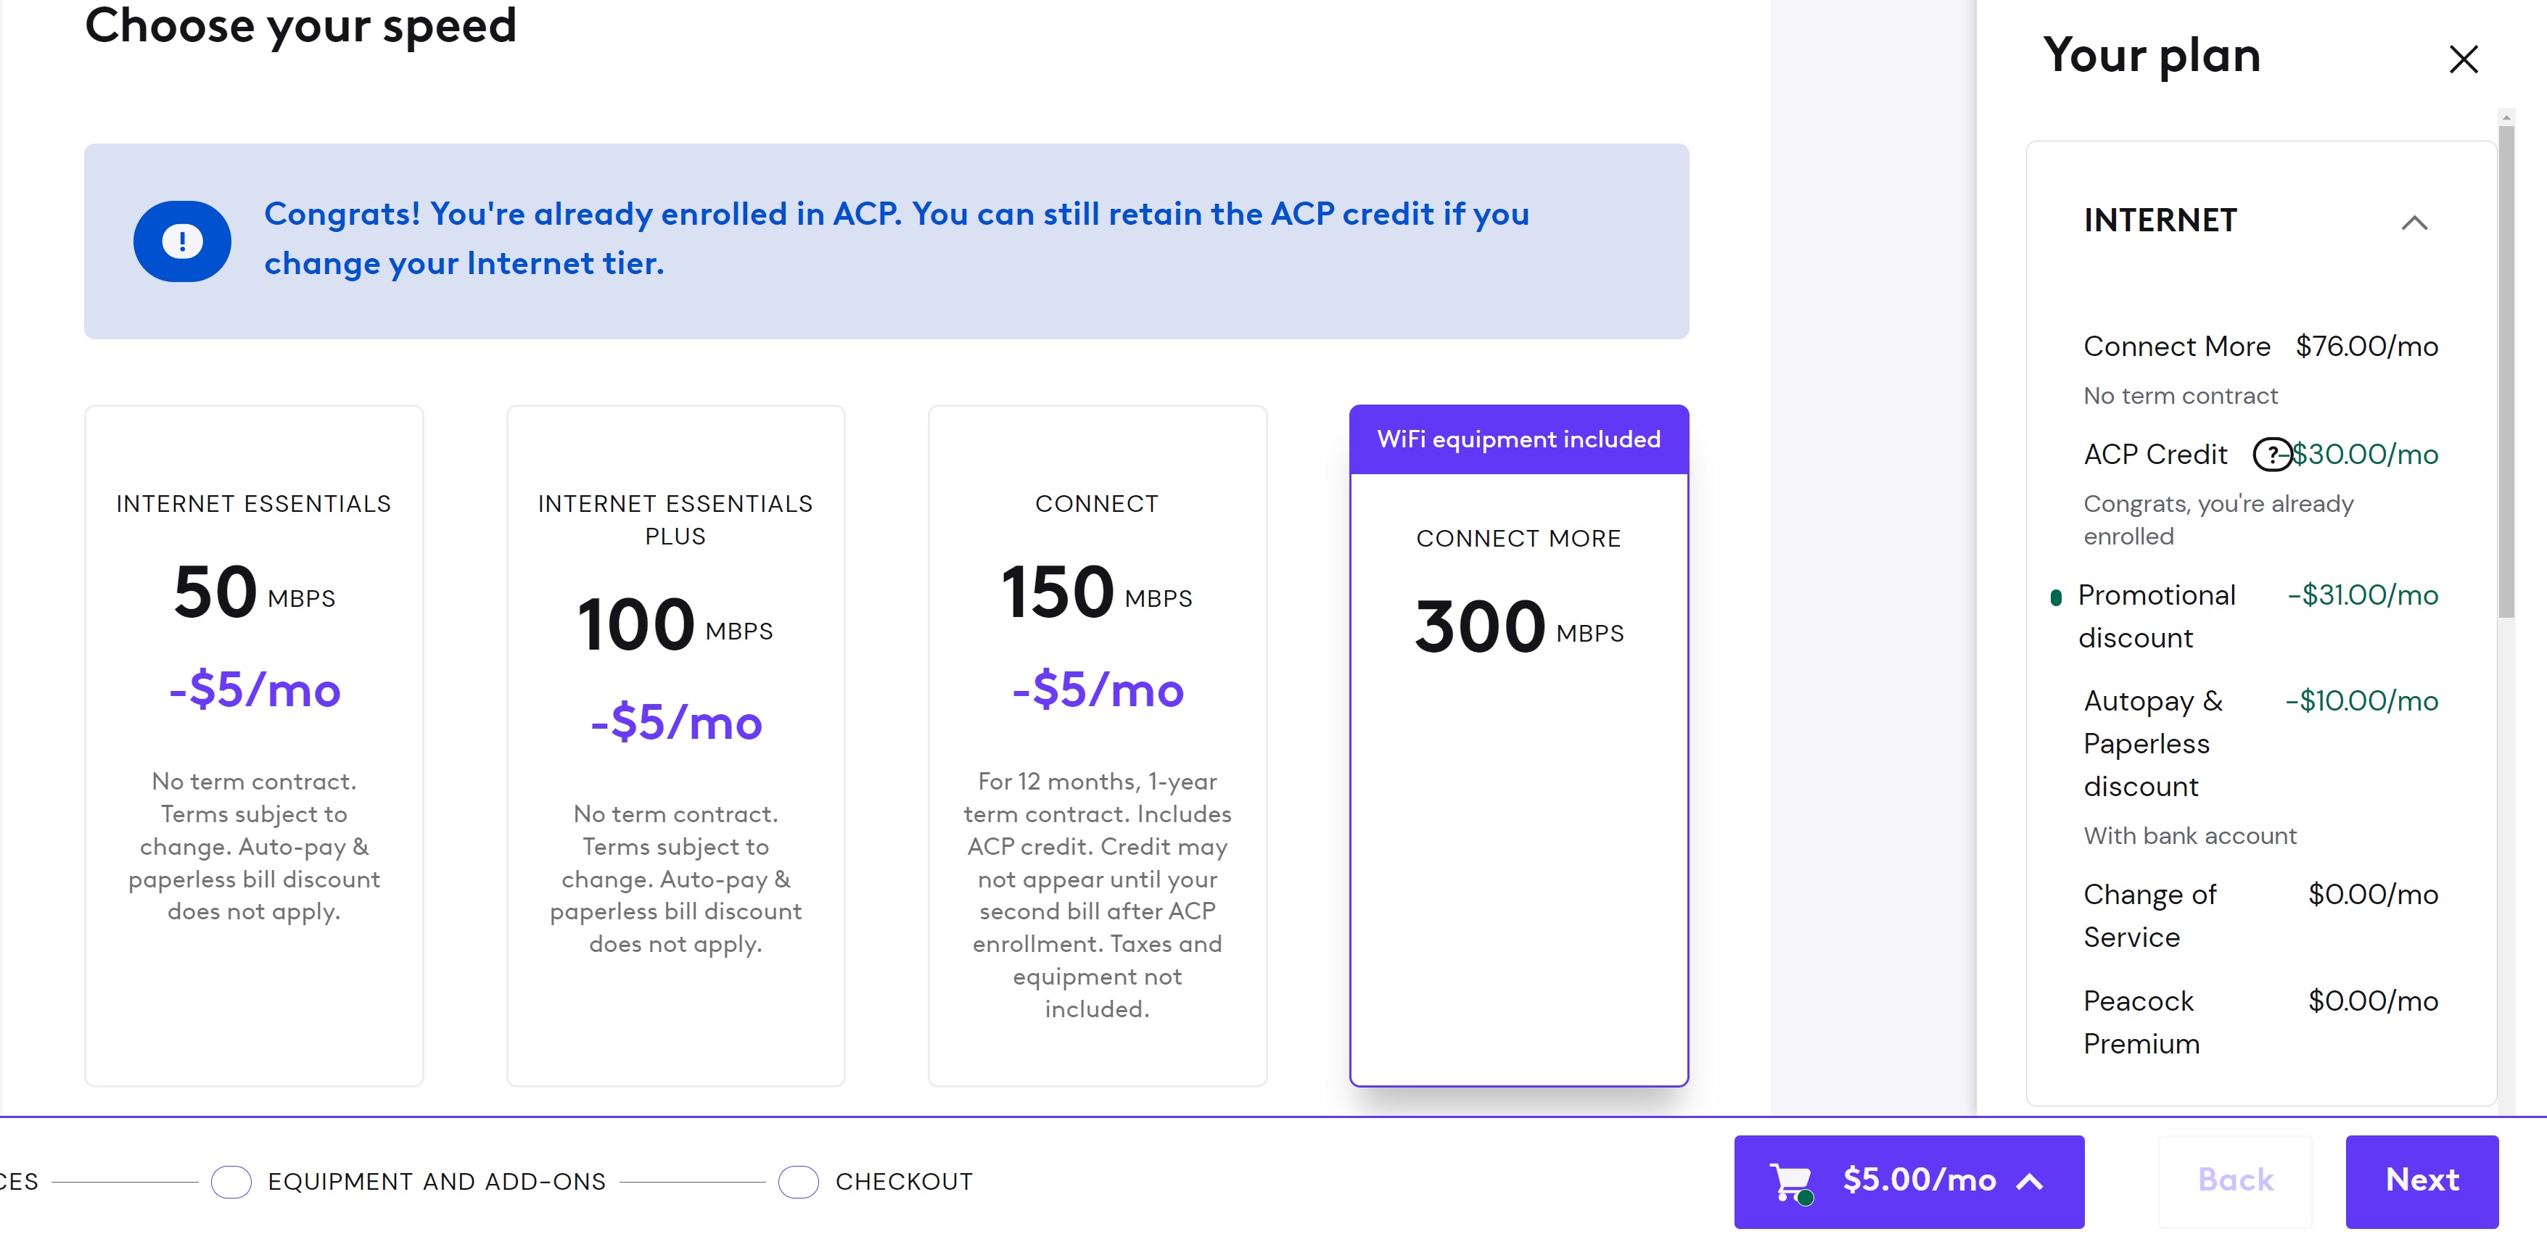This screenshot has height=1242, width=2547.
Task: Close the Your plan panel
Action: tap(2464, 59)
